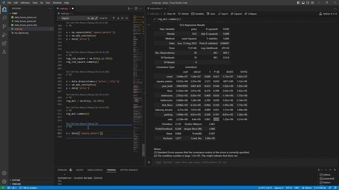Open the dropdown next to the Run file button

pyautogui.click(x=132, y=8)
